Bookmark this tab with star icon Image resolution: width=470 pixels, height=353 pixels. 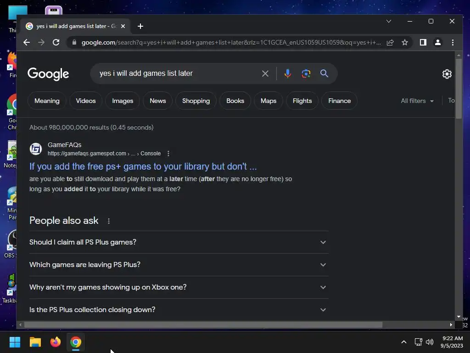pyautogui.click(x=405, y=42)
